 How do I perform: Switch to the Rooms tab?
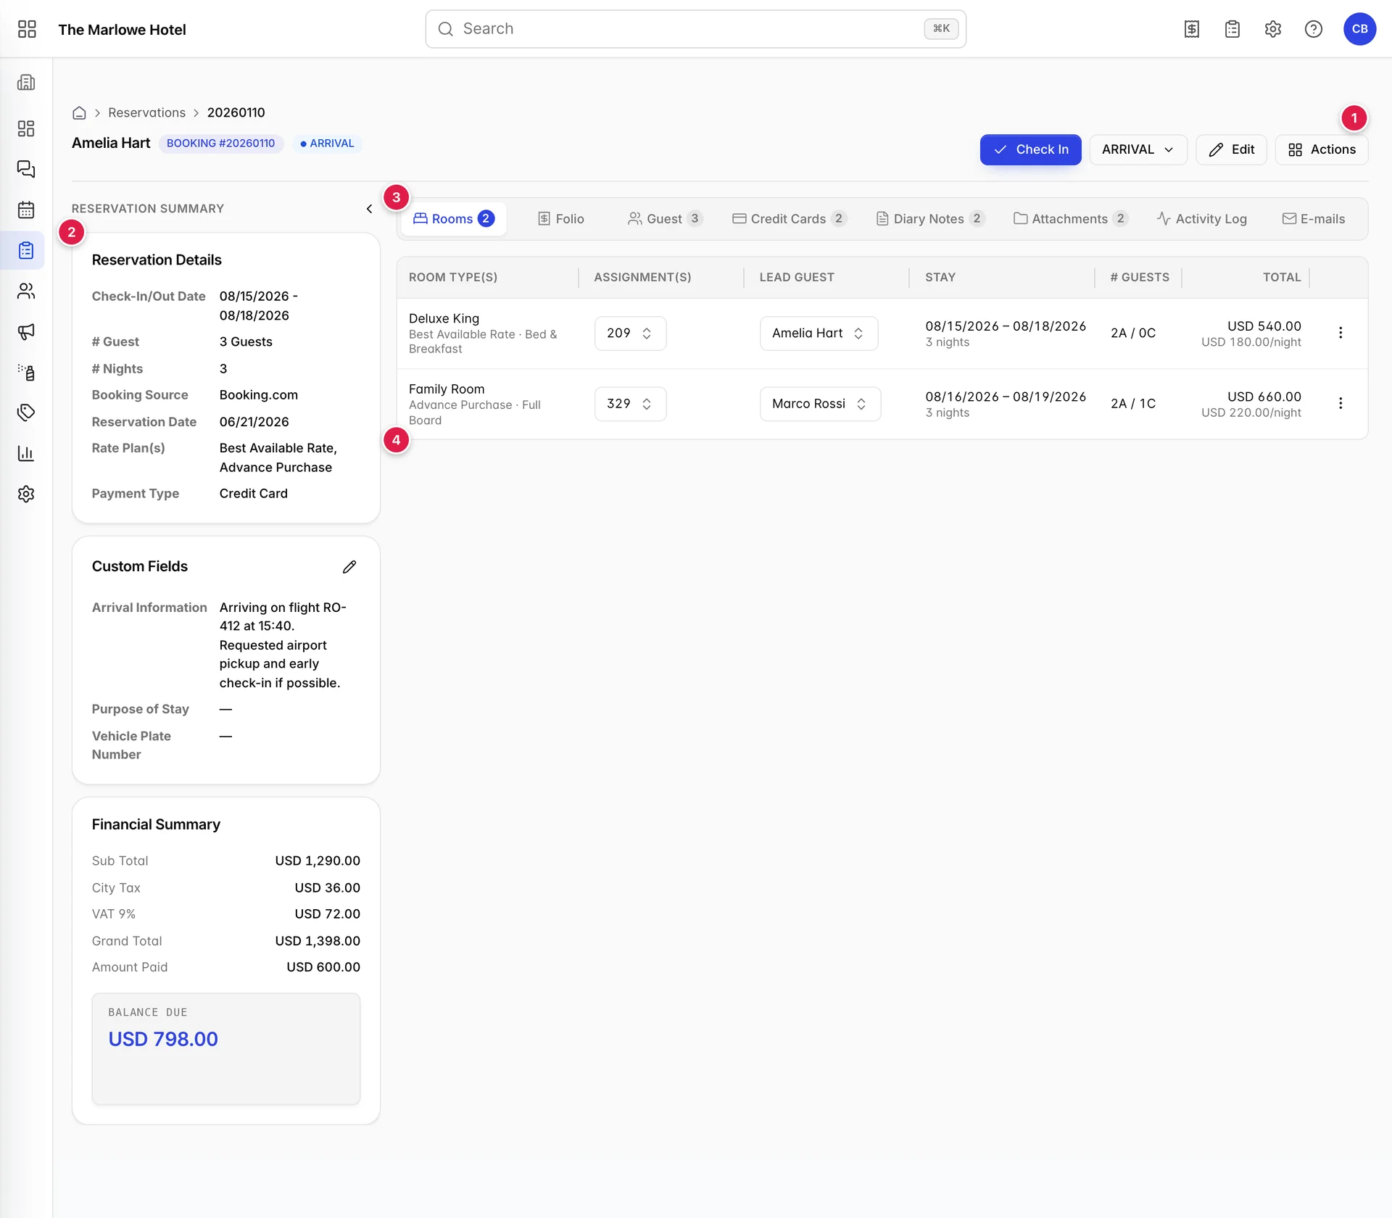click(x=454, y=219)
